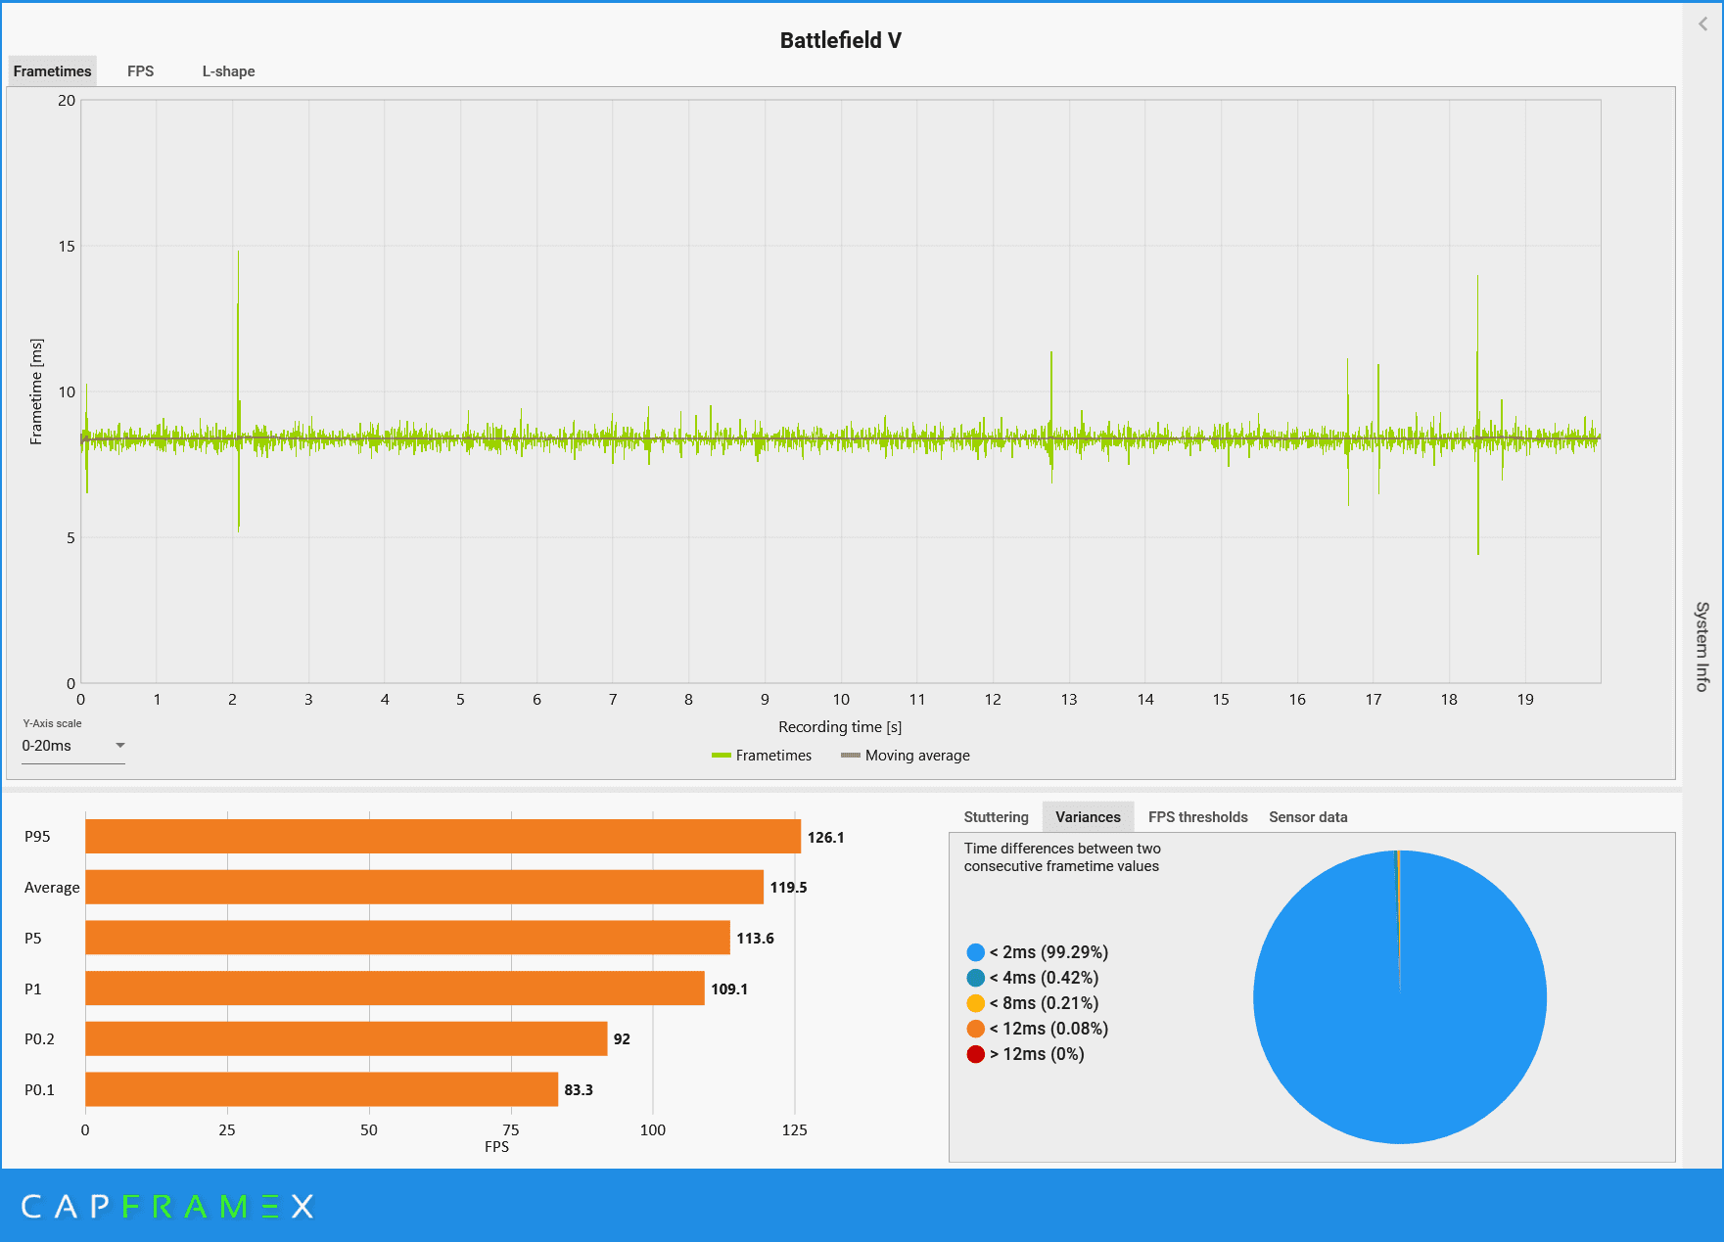Click the teal < 4ms legend swatch
1724x1242 pixels.
click(976, 978)
